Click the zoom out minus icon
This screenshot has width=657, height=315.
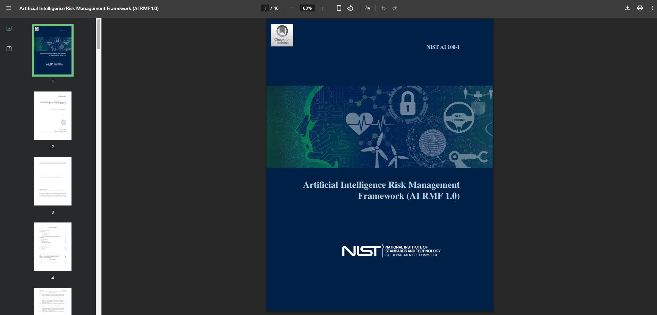tap(293, 8)
